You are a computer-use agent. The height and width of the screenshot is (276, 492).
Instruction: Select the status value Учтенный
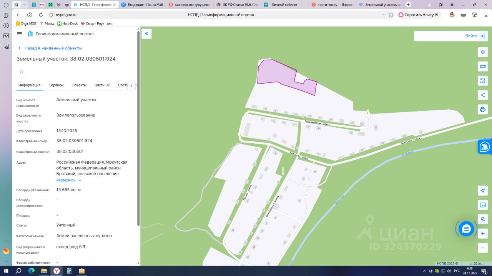pyautogui.click(x=66, y=225)
